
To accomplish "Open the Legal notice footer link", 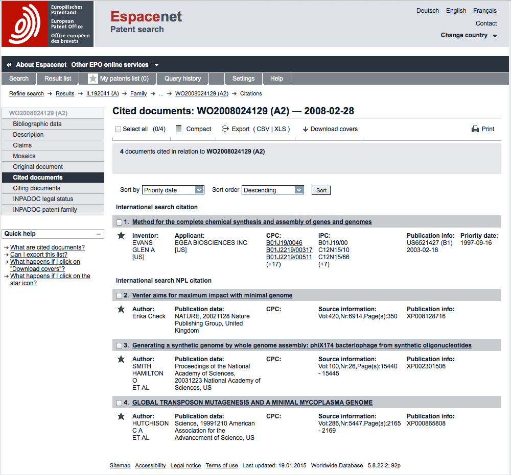I will [x=186, y=466].
